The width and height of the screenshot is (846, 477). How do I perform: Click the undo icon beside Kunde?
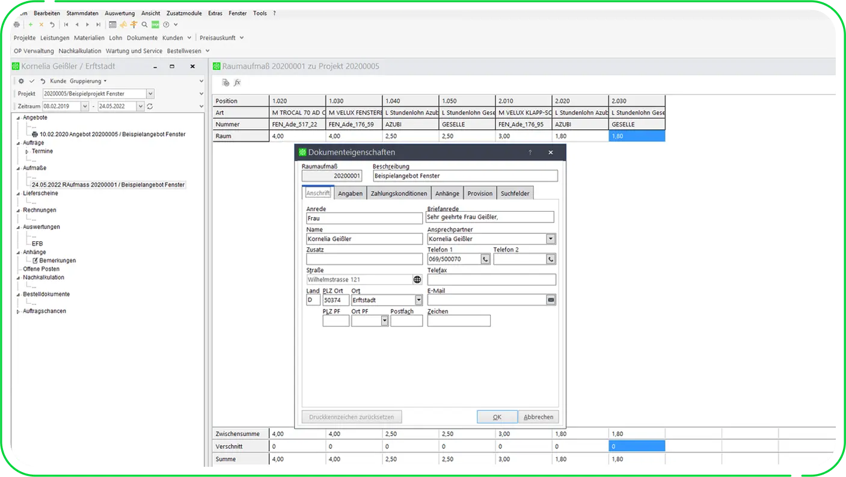(43, 81)
